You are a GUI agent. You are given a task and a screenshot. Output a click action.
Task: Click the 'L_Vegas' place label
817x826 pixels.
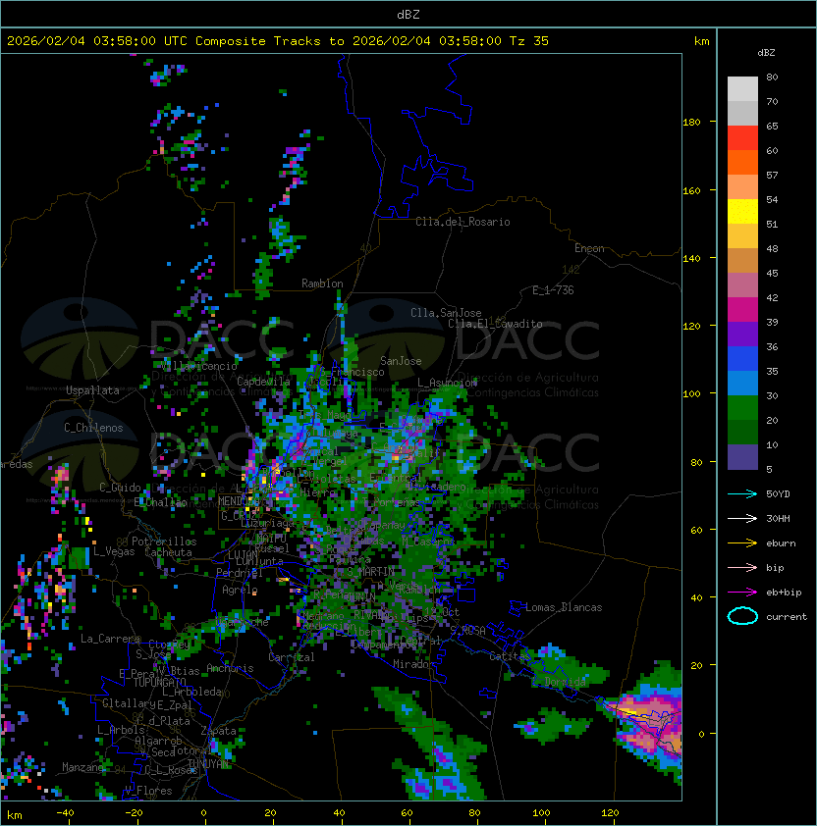coord(114,551)
